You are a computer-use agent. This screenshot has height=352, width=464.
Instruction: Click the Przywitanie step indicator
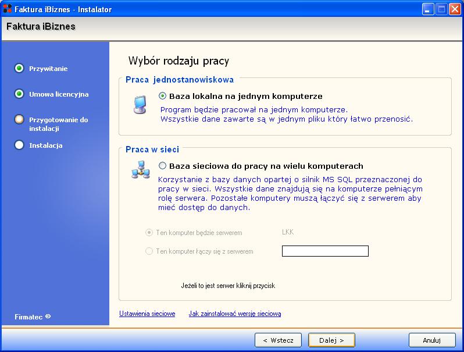tap(19, 69)
